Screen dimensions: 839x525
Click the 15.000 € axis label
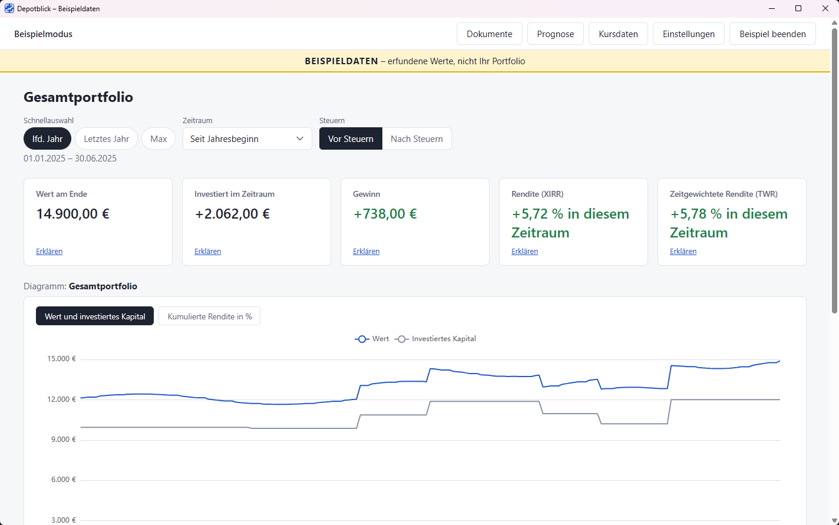point(62,359)
